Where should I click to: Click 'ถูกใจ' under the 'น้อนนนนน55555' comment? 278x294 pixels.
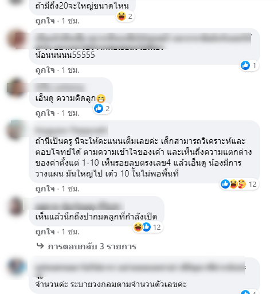pyautogui.click(x=45, y=70)
